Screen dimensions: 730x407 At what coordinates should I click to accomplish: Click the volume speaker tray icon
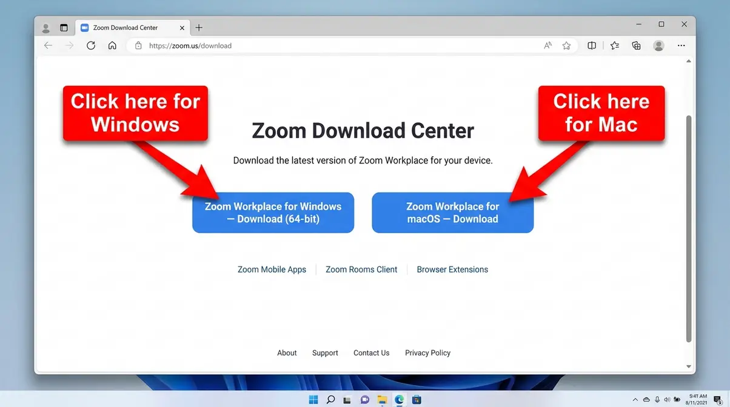point(668,400)
